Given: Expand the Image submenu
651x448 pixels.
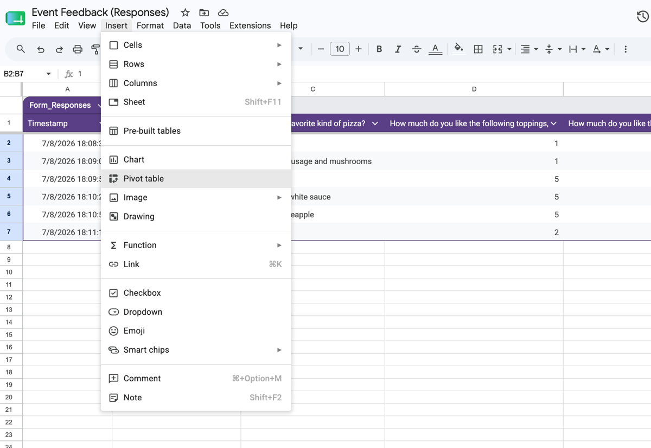Looking at the screenshot, I should 196,197.
